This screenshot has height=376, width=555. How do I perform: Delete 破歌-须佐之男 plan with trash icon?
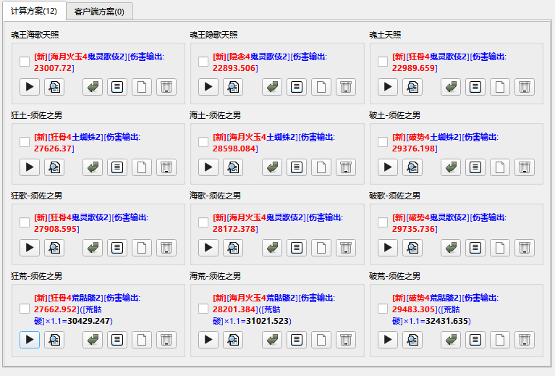coord(524,248)
